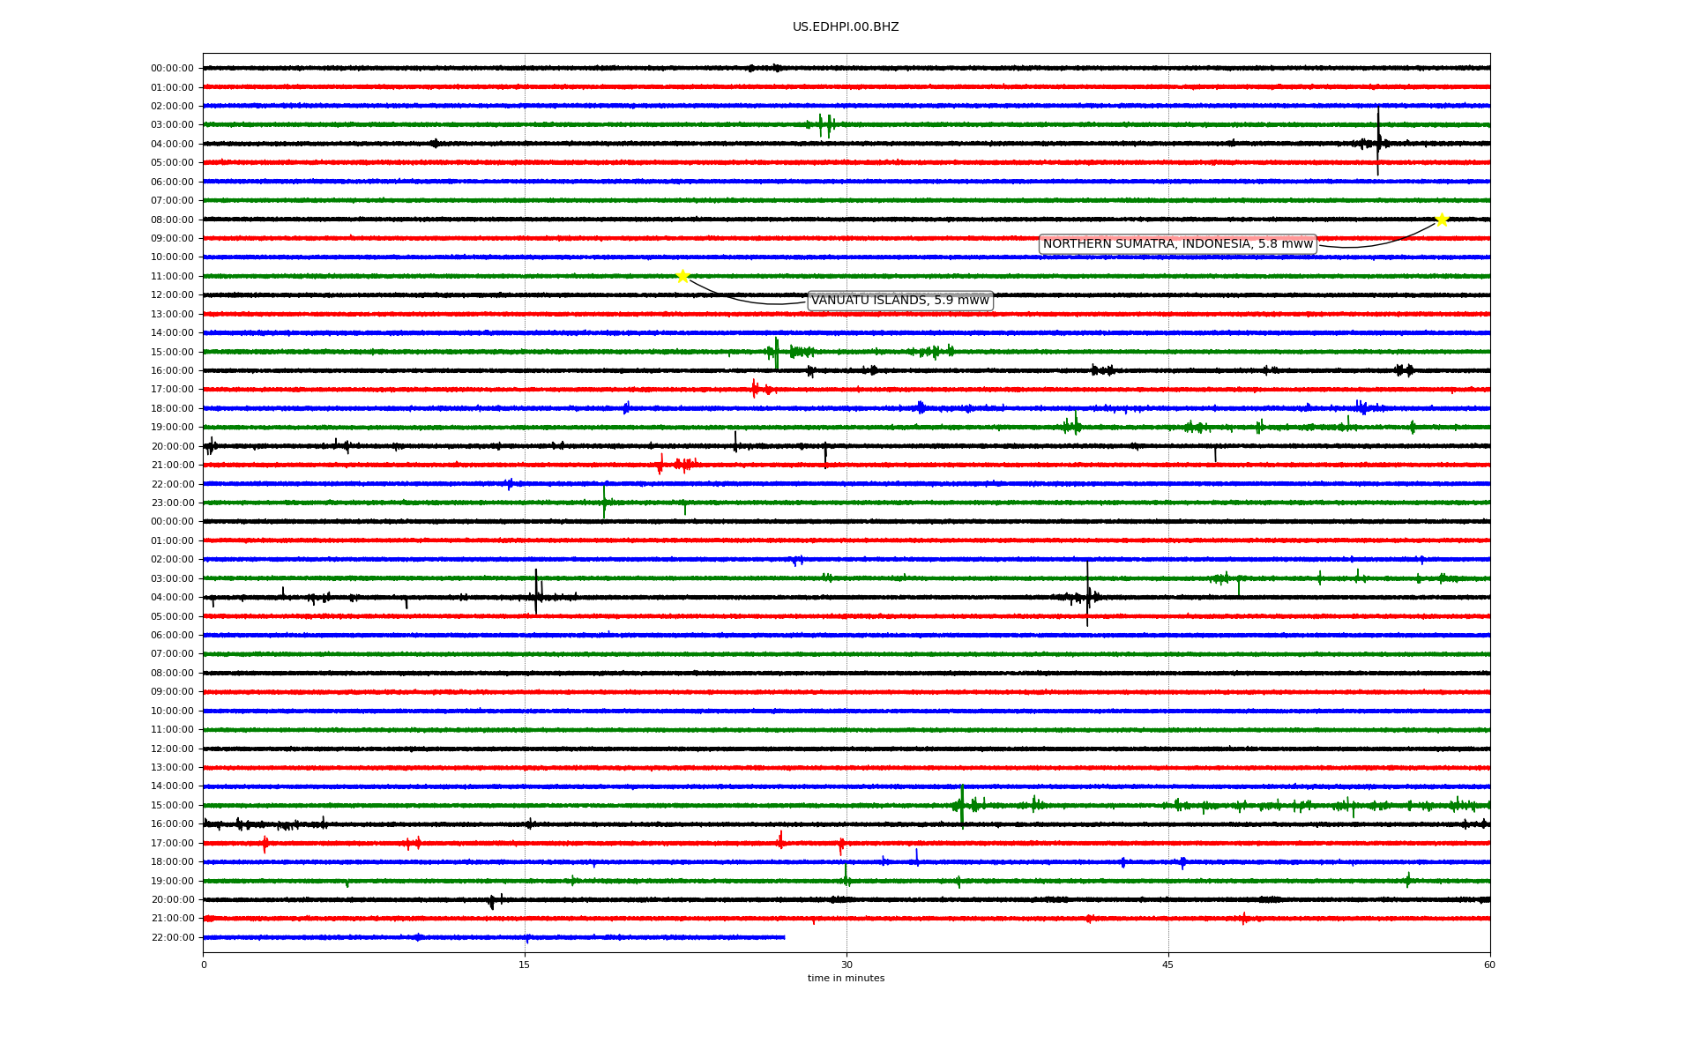This screenshot has width=1693, height=1058.
Task: Click the x-axis tick label 30
Action: pyautogui.click(x=846, y=965)
